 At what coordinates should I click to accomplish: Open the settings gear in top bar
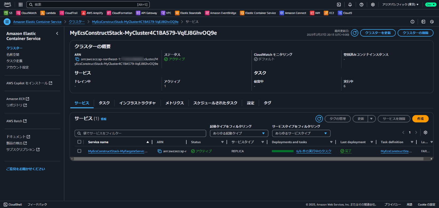(x=373, y=4)
